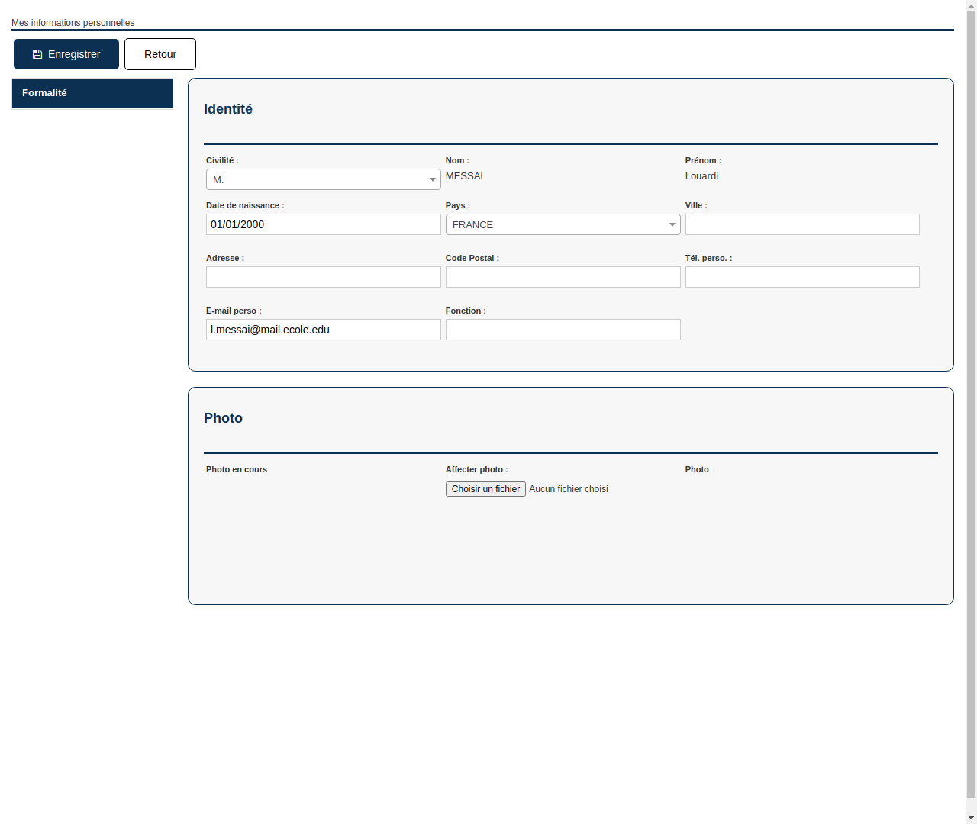The width and height of the screenshot is (977, 824).
Task: Click the Photo section title
Action: pyautogui.click(x=223, y=417)
